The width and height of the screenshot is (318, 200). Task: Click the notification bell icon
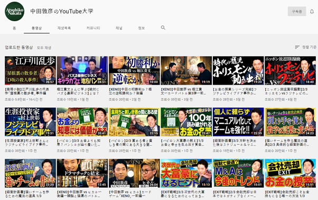click(312, 11)
